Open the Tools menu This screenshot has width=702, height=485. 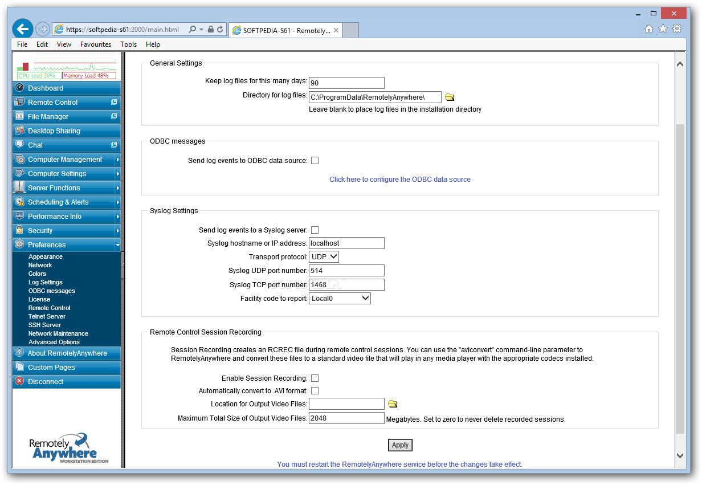point(128,44)
